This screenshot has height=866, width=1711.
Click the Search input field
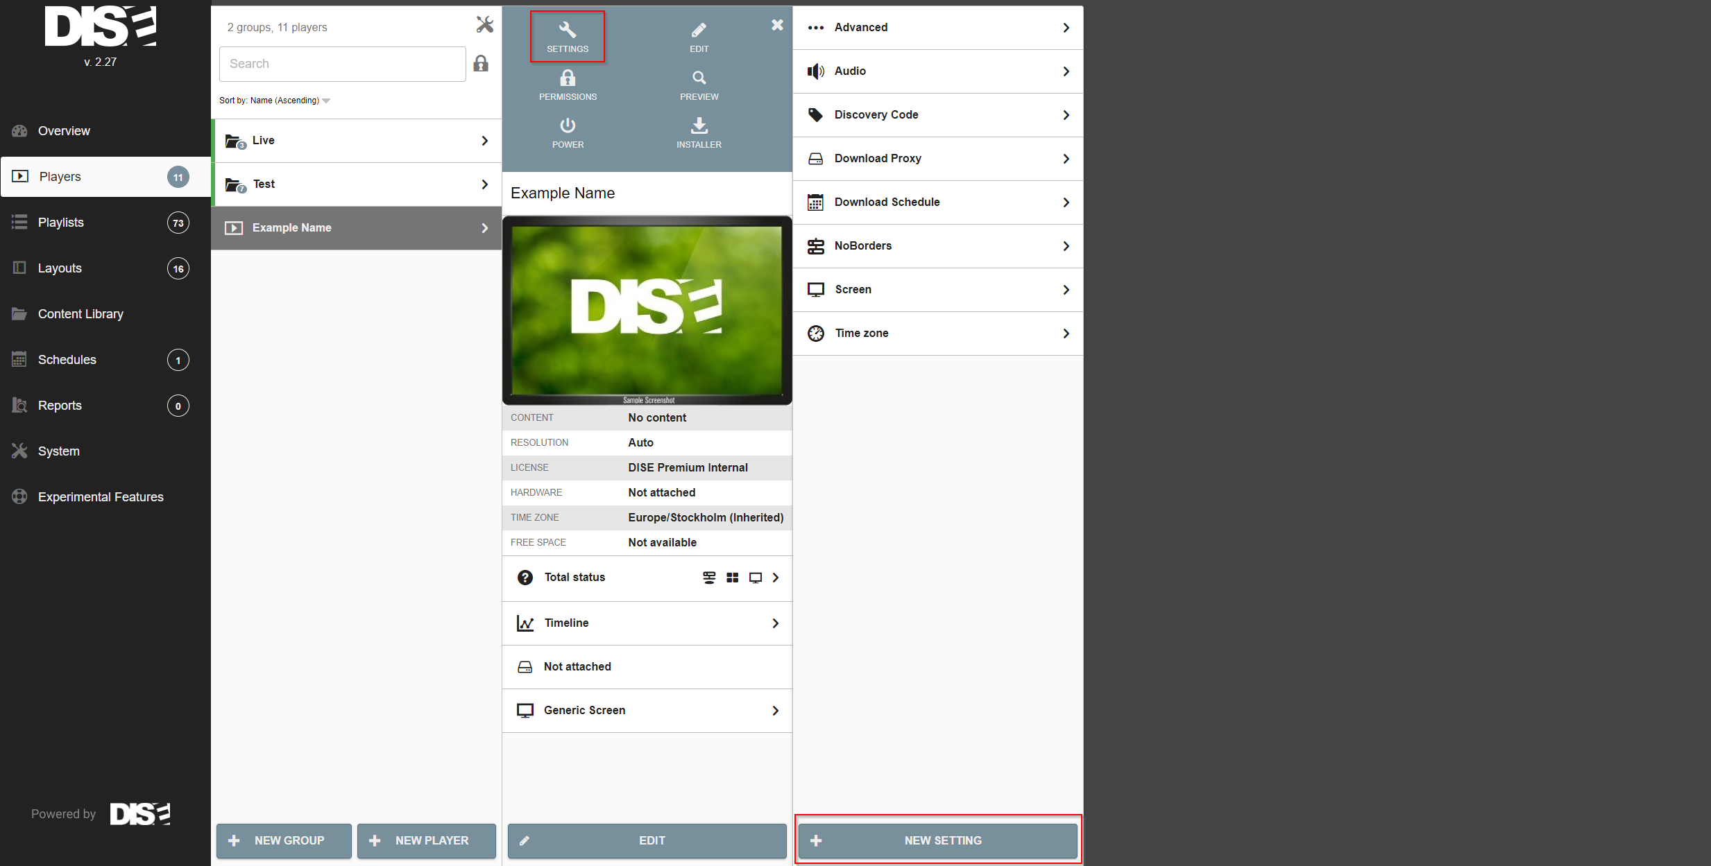[342, 64]
